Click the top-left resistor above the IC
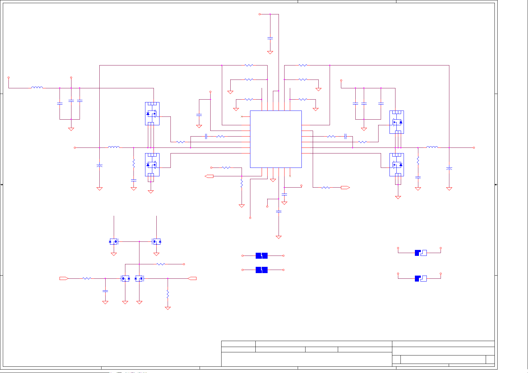This screenshot has width=528, height=373. [x=249, y=65]
